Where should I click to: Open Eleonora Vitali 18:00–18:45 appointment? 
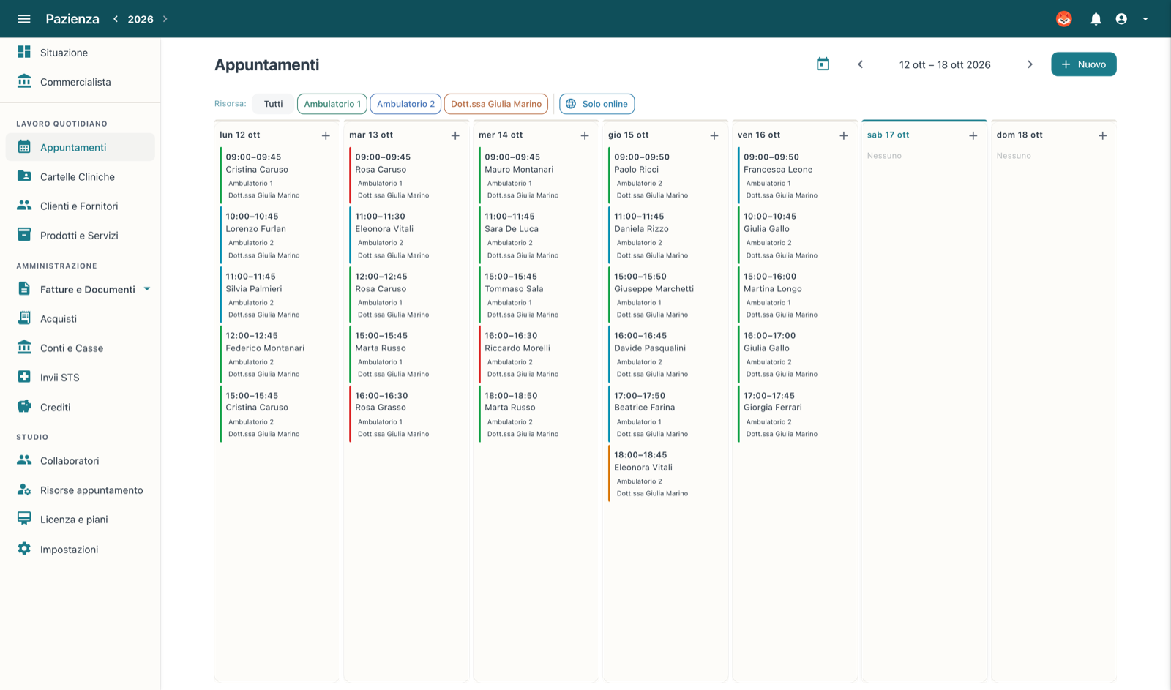[666, 473]
